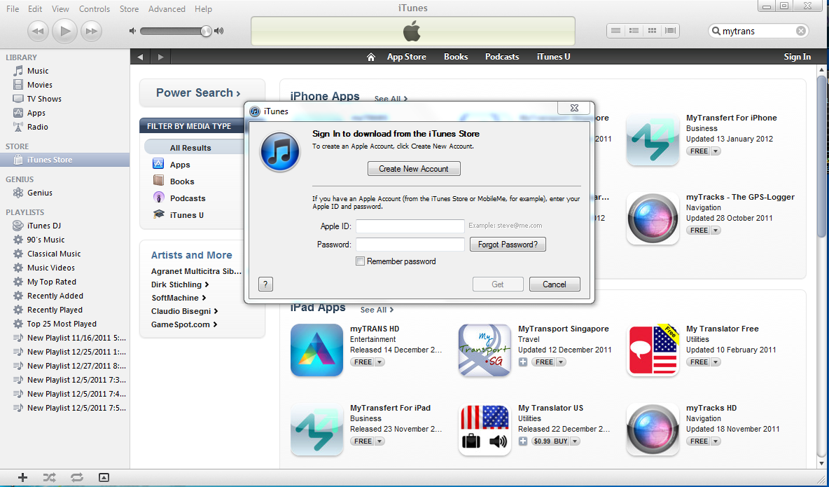Open the Store menu

[x=129, y=9]
